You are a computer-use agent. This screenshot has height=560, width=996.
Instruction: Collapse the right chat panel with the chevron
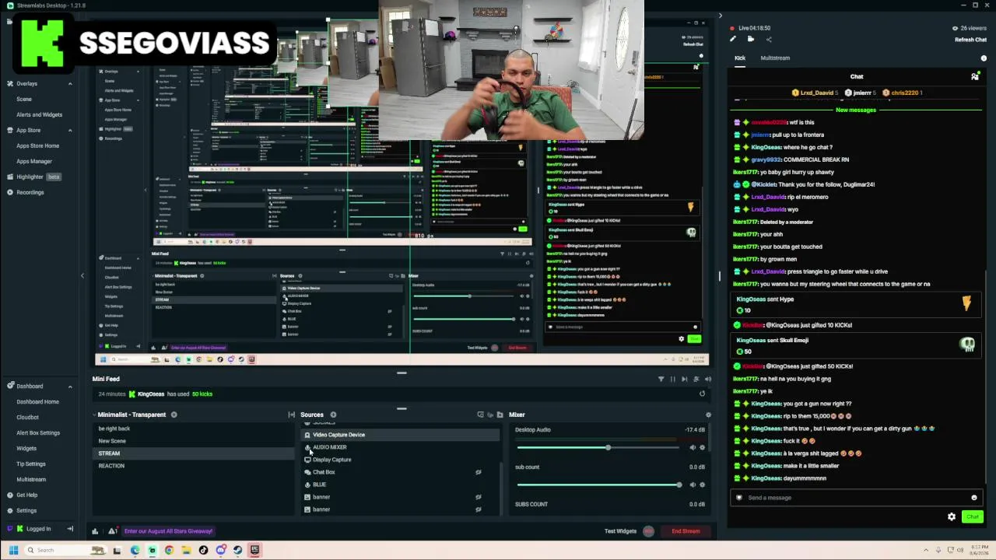point(720,16)
